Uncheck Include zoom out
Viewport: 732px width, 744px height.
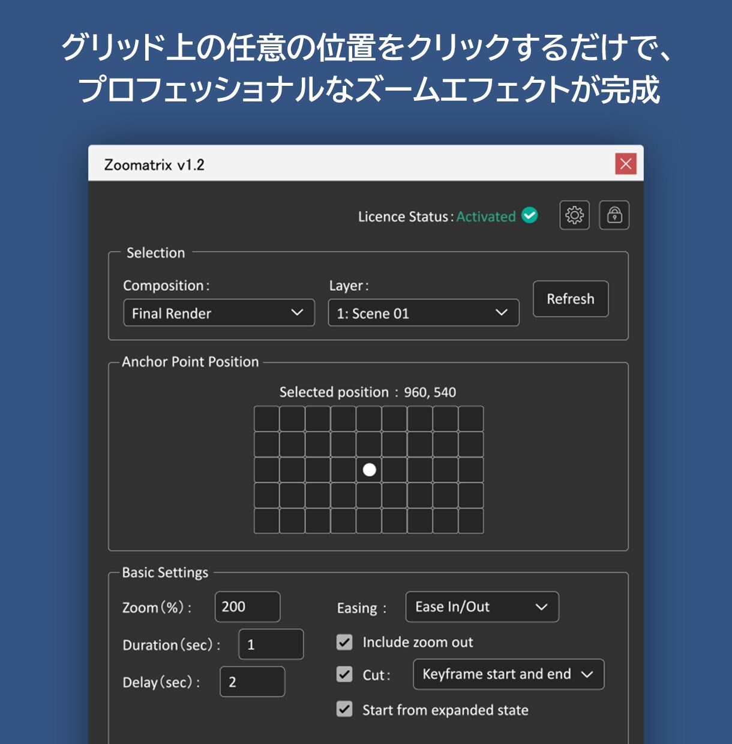[x=344, y=642]
